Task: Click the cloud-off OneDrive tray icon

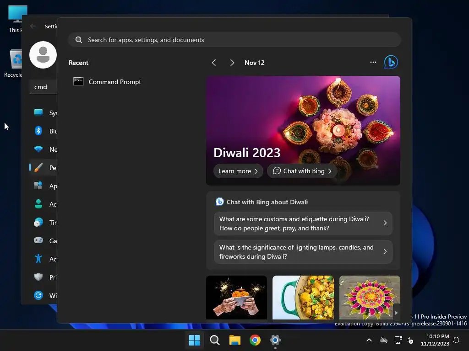Action: 384,340
